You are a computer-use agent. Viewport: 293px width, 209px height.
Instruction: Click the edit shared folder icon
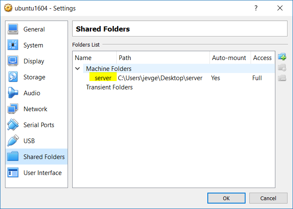(282, 68)
